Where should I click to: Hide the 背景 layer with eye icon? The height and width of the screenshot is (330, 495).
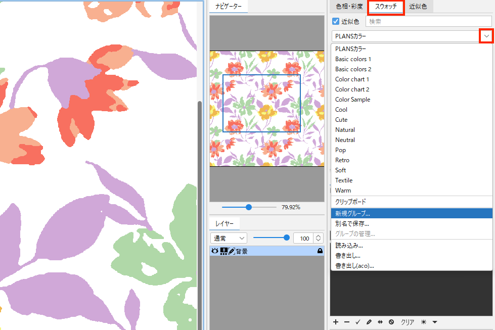pyautogui.click(x=215, y=251)
